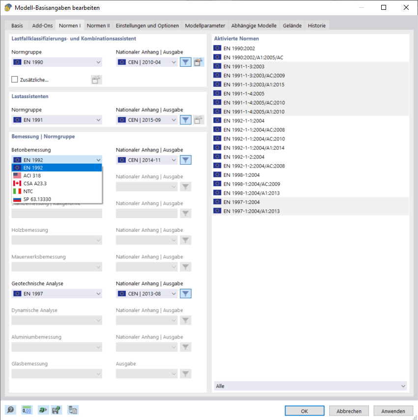Open the Einstellungen und Optionen tab
Image resolution: width=418 pixels, height=420 pixels.
click(147, 26)
